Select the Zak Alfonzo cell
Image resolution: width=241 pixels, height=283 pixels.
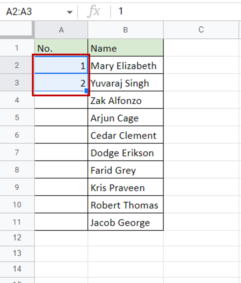[125, 100]
